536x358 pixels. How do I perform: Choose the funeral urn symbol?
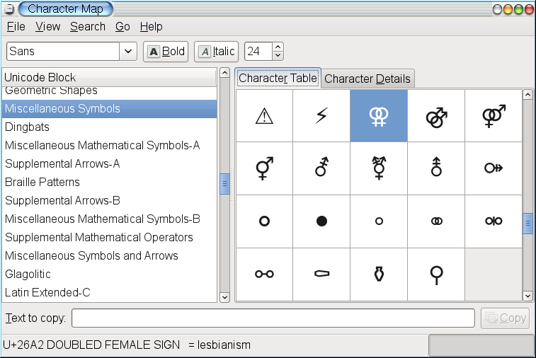[379, 274]
